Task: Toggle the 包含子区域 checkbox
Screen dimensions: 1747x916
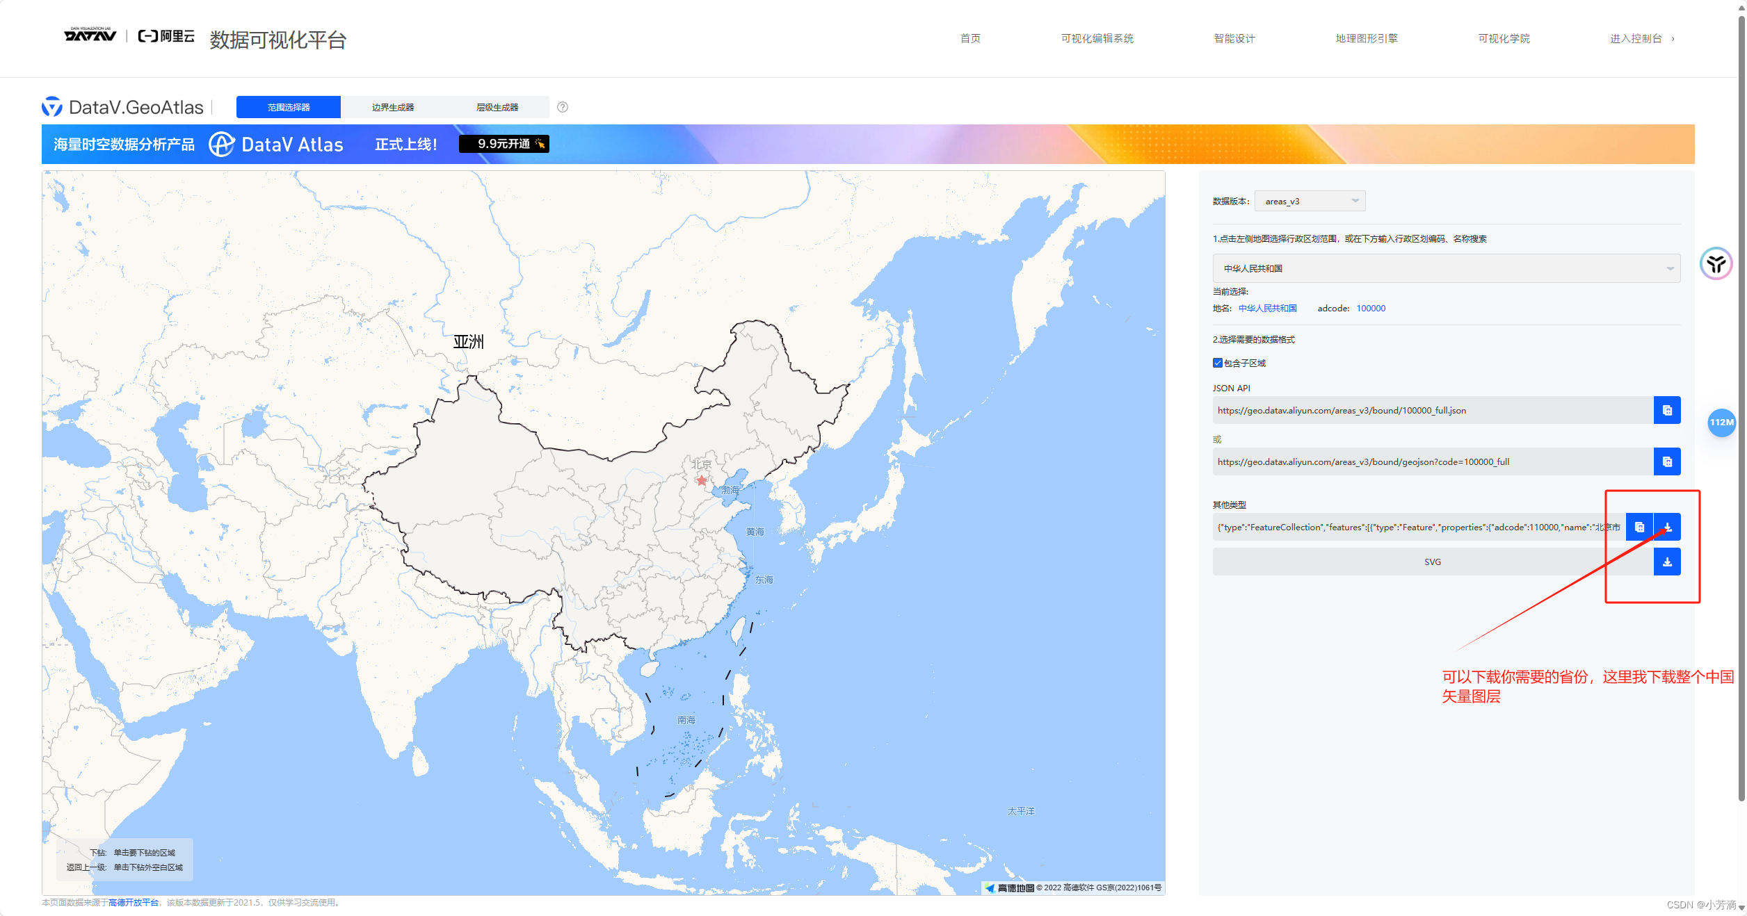Action: point(1218,363)
